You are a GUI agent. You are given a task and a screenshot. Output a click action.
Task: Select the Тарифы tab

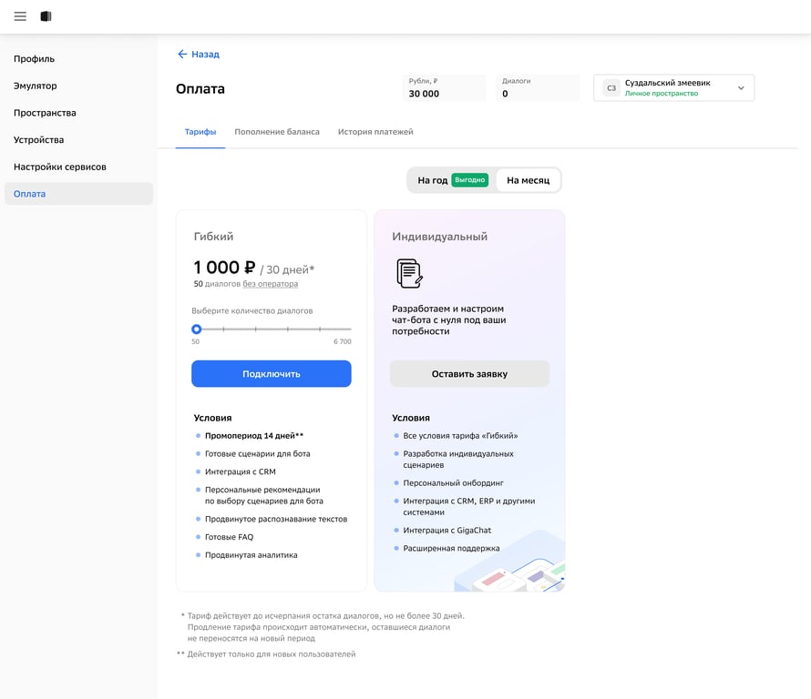[200, 132]
